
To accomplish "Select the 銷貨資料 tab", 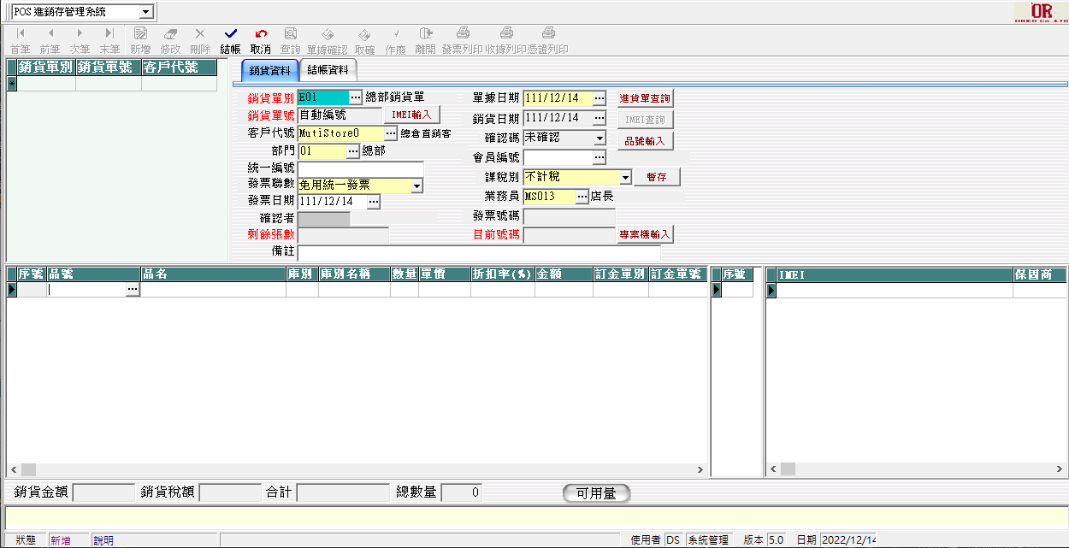I will (269, 70).
